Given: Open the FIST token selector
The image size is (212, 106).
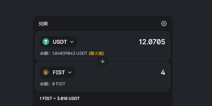Looking at the screenshot, I should pos(57,72).
